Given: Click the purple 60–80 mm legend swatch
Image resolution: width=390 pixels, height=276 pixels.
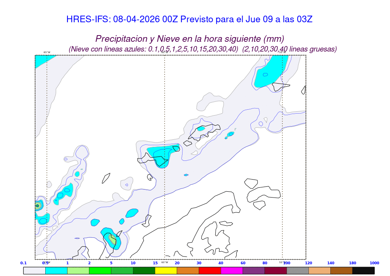Looking at the screenshot, I should coord(253,271).
